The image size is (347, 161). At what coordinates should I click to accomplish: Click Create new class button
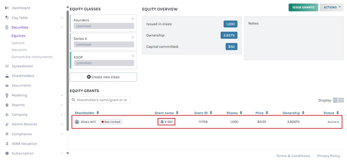point(103,77)
